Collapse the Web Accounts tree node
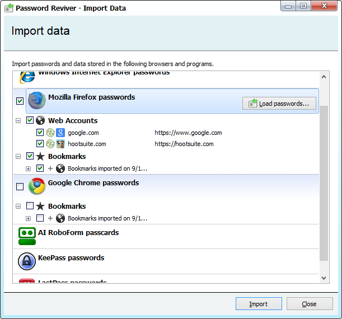This screenshot has height=319, width=342. (18, 120)
